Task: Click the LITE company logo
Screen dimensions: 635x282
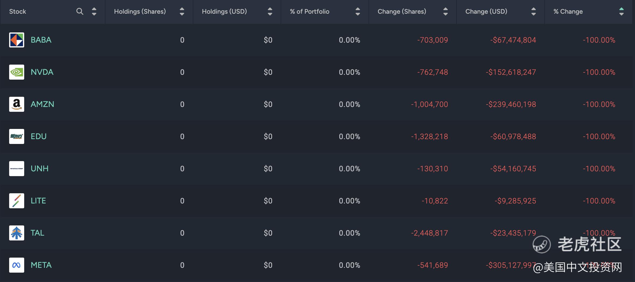Action: pyautogui.click(x=17, y=201)
